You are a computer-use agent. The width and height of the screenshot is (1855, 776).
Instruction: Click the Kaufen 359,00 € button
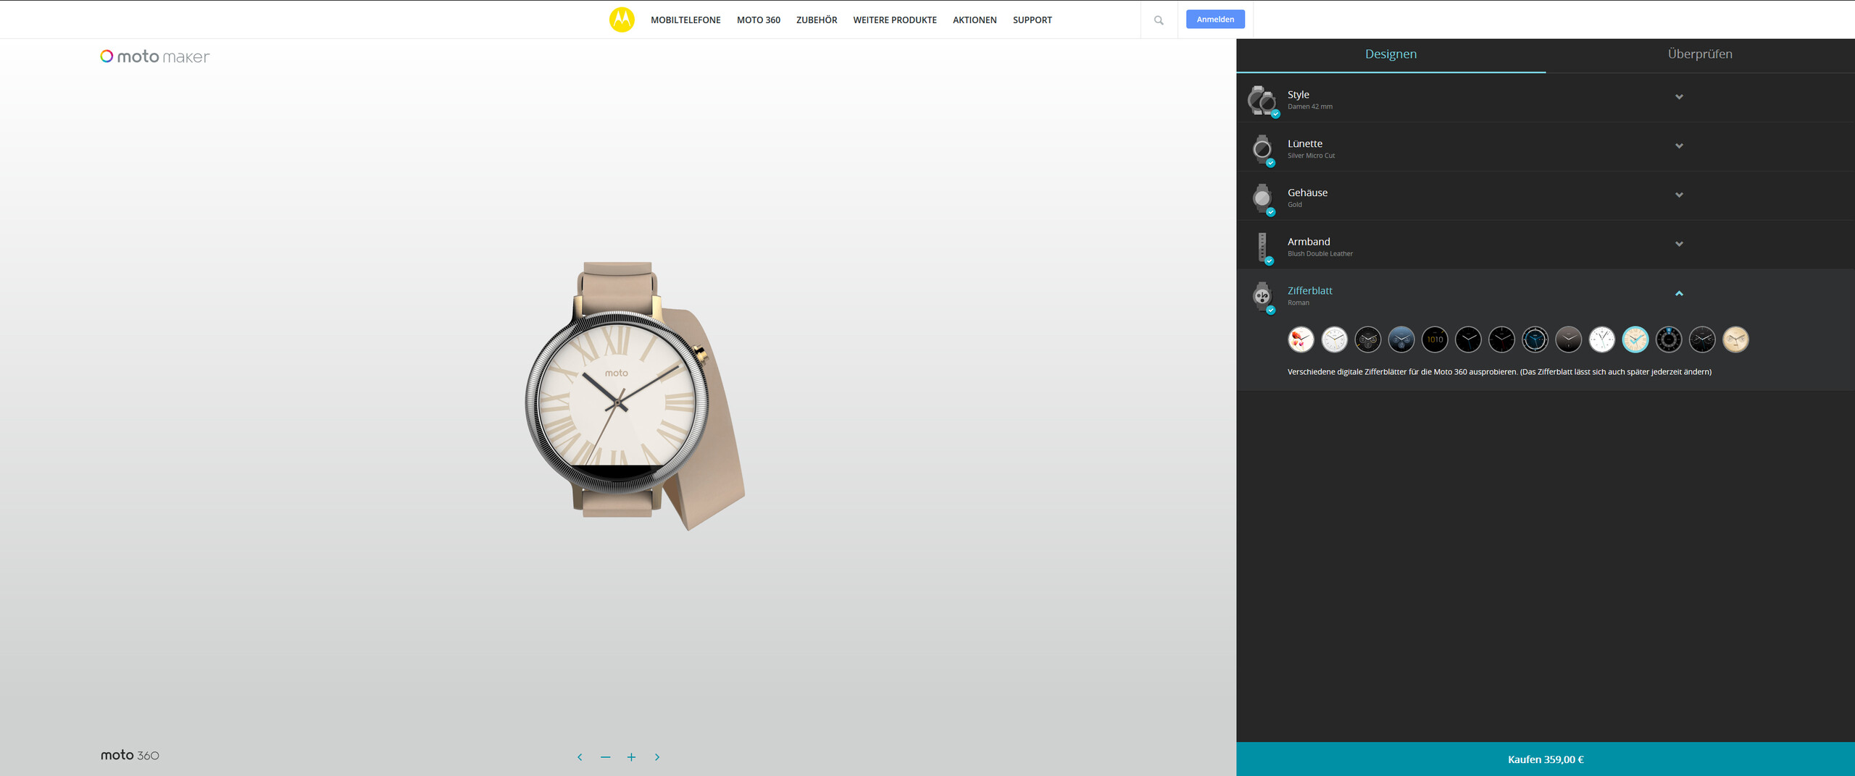(x=1546, y=759)
